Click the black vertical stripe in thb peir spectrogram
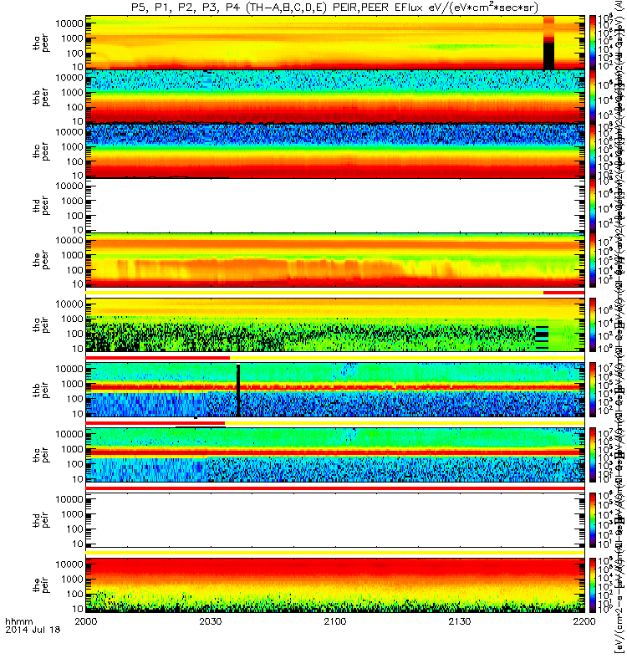The image size is (627, 669). (238, 390)
